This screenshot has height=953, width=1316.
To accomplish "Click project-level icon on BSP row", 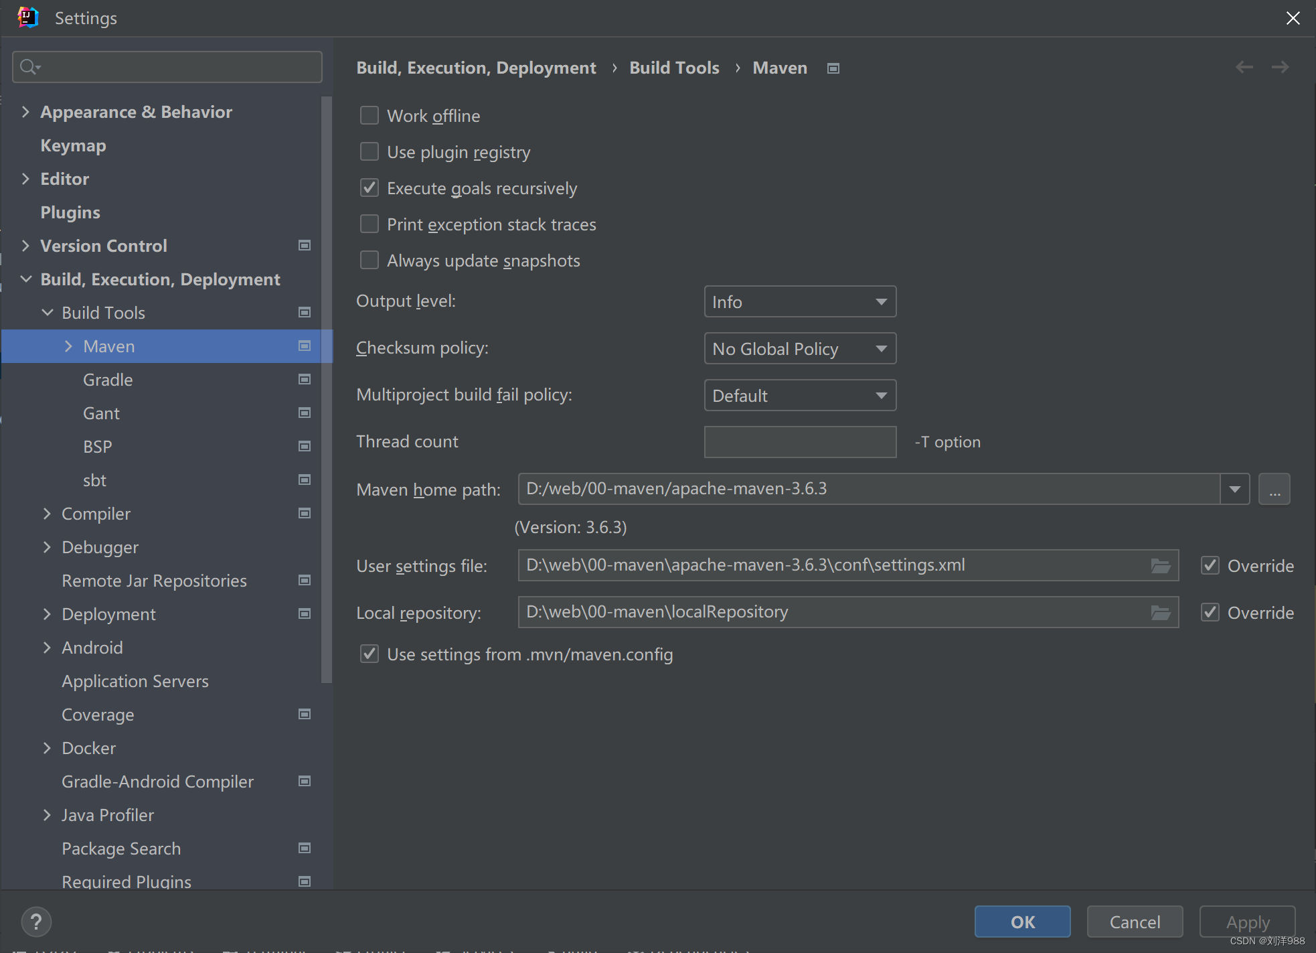I will click(305, 447).
